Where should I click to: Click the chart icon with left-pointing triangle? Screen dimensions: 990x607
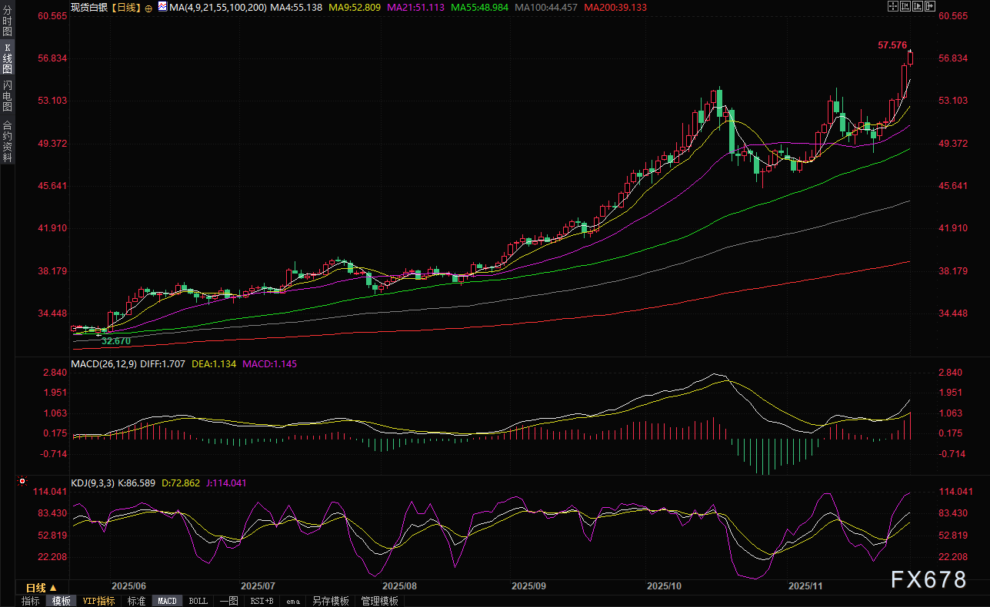click(x=905, y=6)
